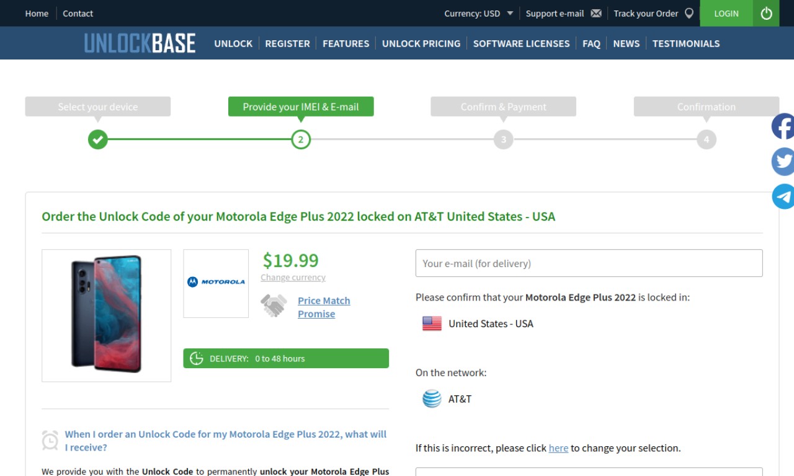Screen dimensions: 794x476
Task: Go to the Contact link
Action: (78, 13)
